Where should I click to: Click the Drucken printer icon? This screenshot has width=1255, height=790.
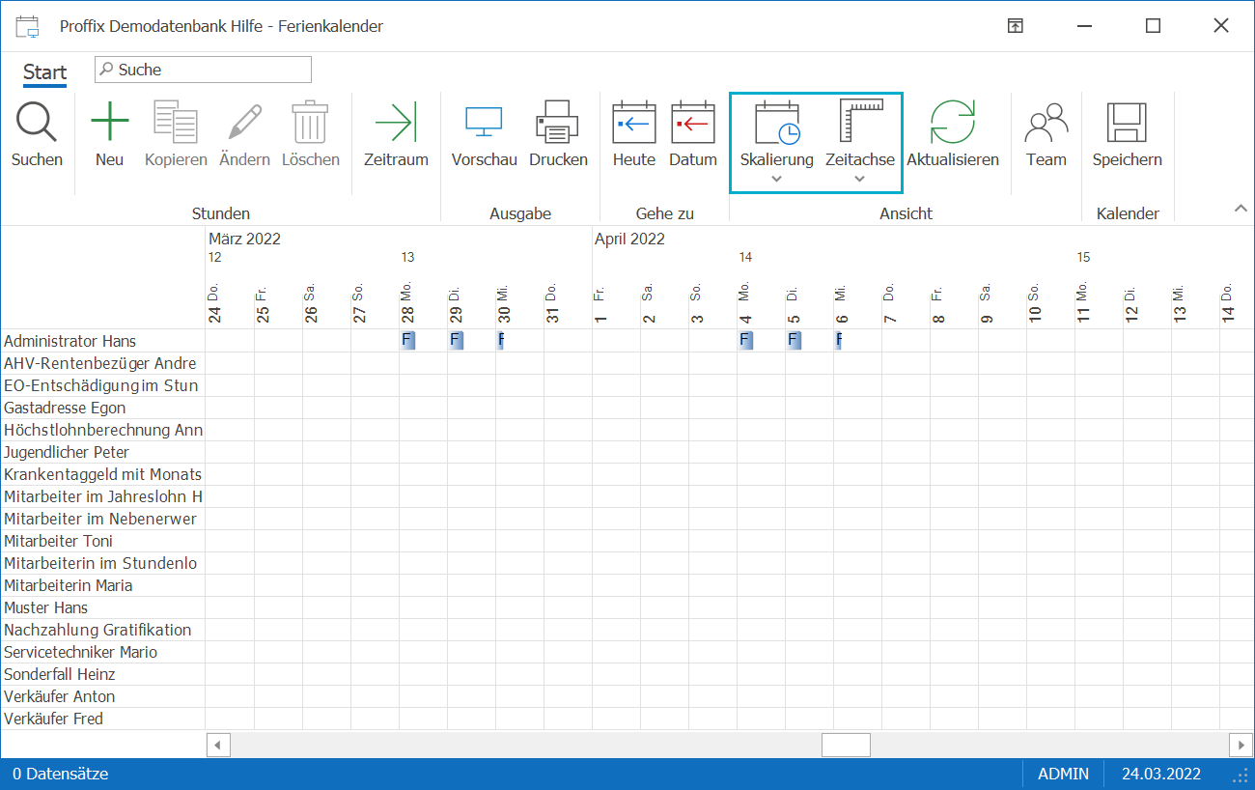[558, 123]
